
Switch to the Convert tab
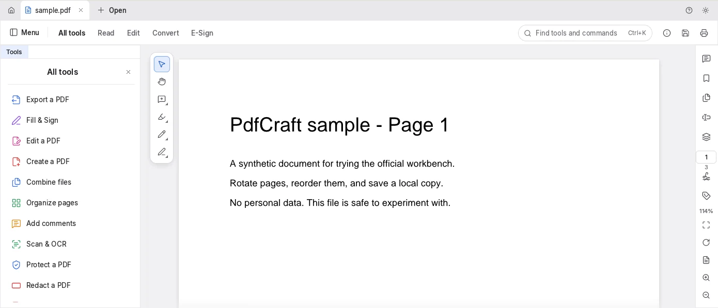[166, 33]
